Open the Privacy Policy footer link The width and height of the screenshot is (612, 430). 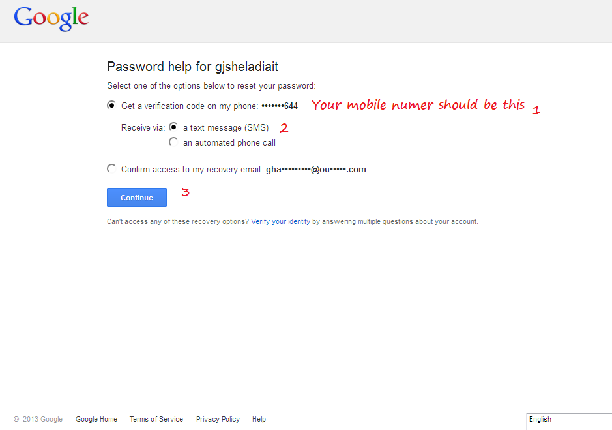(218, 419)
